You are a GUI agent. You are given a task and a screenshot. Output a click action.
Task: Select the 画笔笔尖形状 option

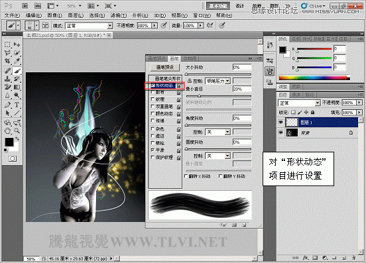[168, 79]
